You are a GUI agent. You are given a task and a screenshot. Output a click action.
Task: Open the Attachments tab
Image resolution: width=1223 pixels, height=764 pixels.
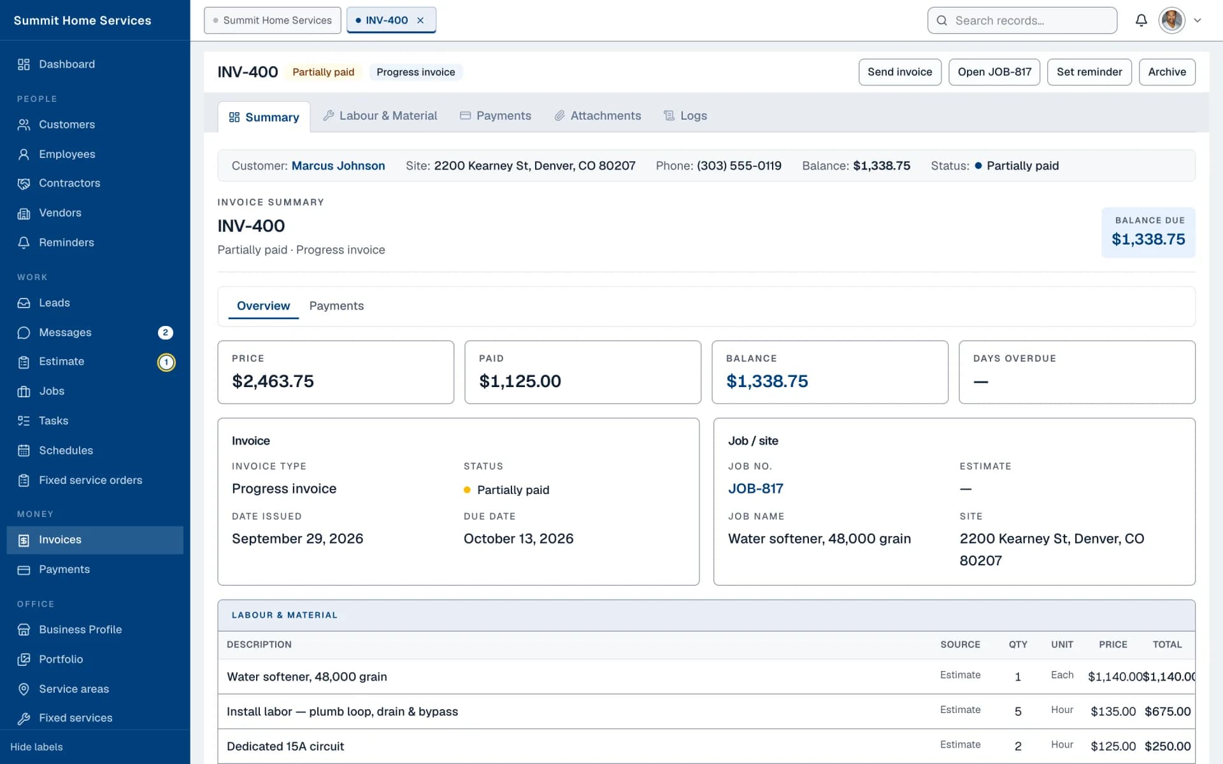pos(597,116)
